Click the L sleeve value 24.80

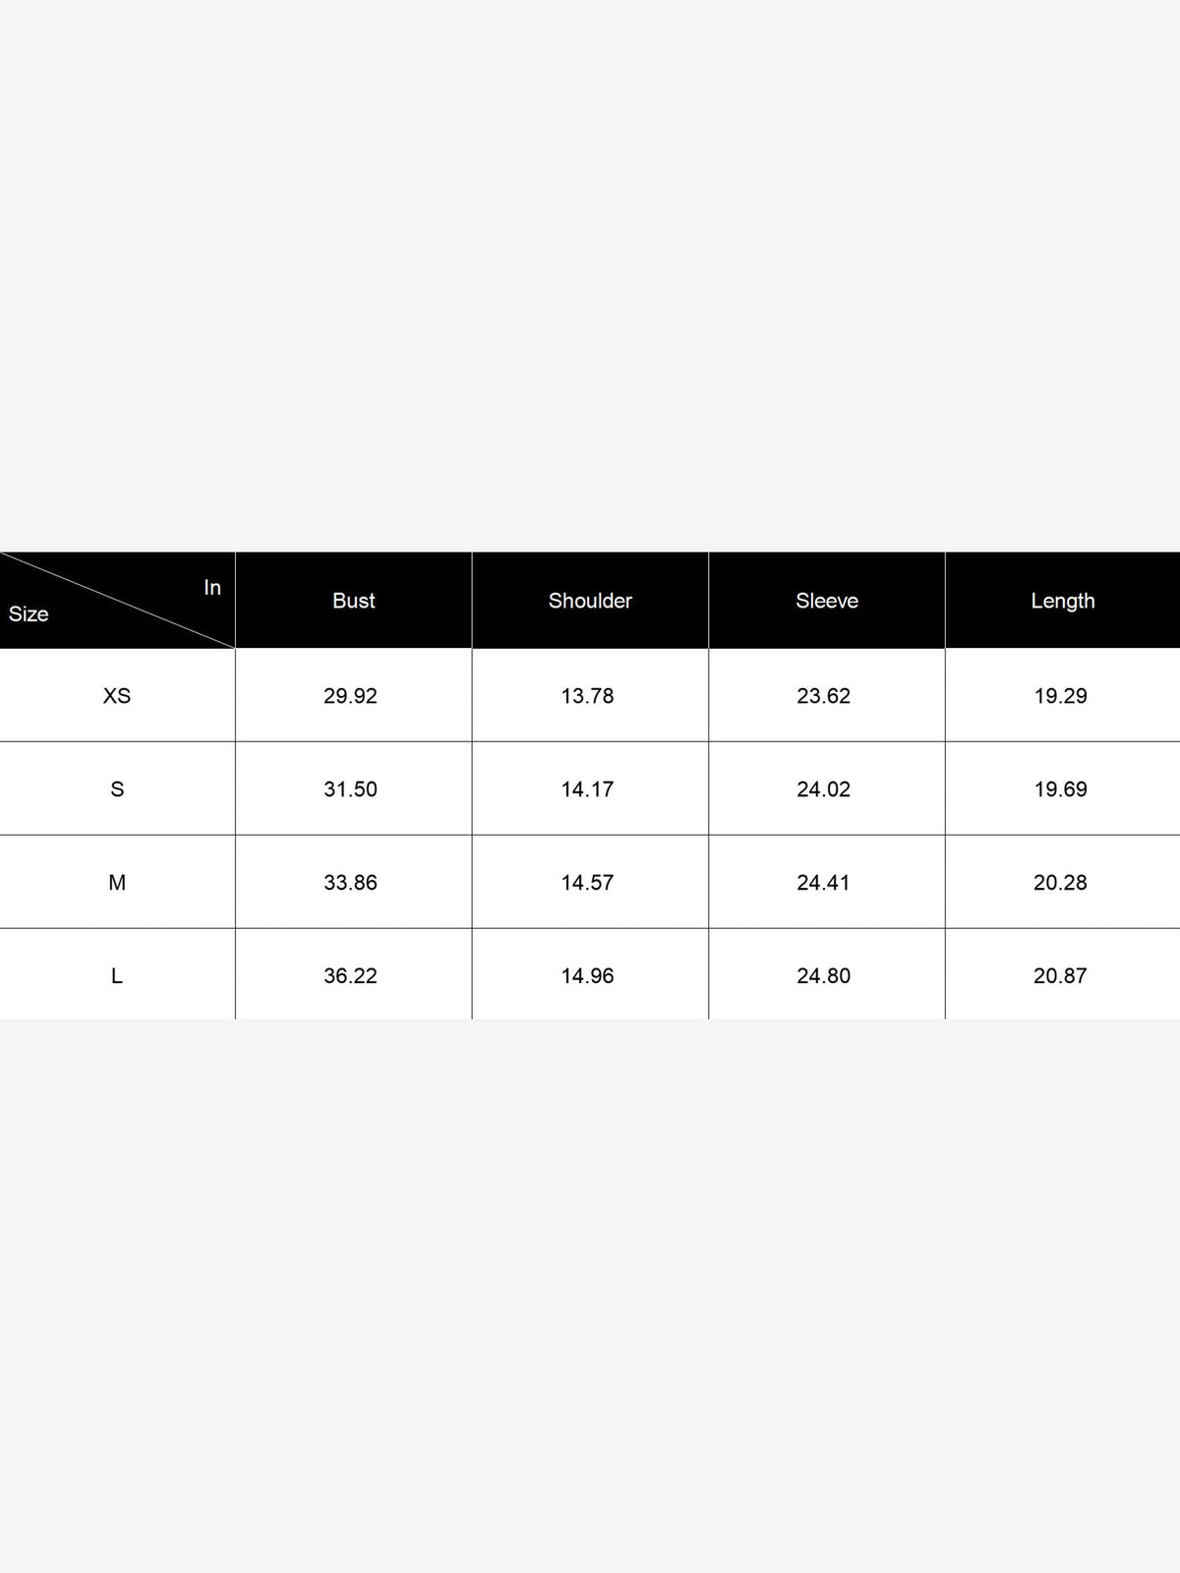tap(824, 976)
